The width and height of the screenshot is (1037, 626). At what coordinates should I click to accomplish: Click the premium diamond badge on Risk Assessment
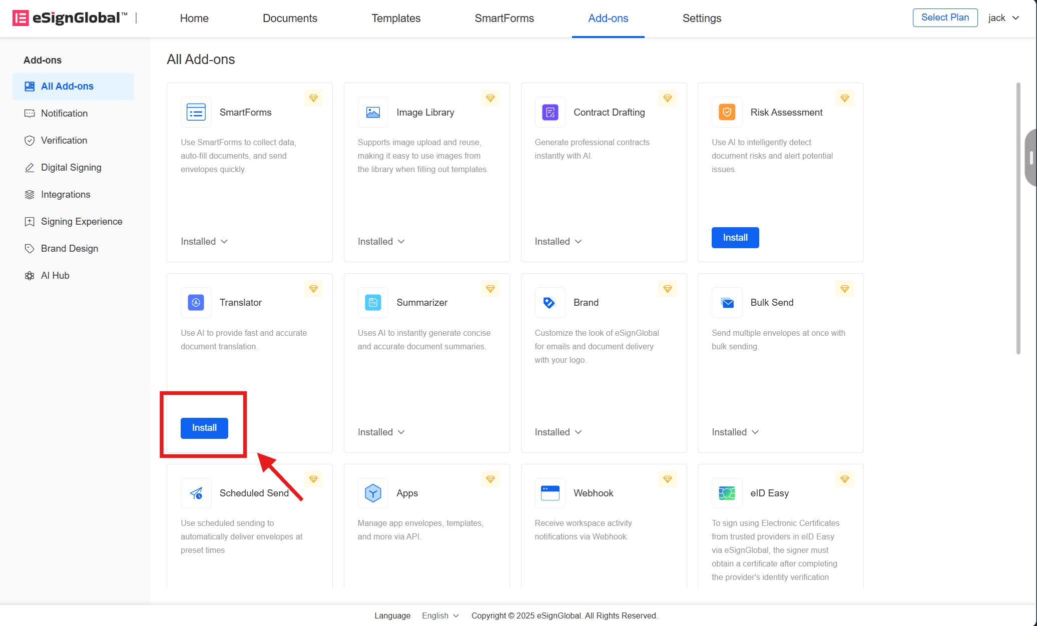tap(845, 98)
